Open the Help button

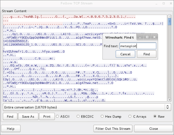click(11, 128)
